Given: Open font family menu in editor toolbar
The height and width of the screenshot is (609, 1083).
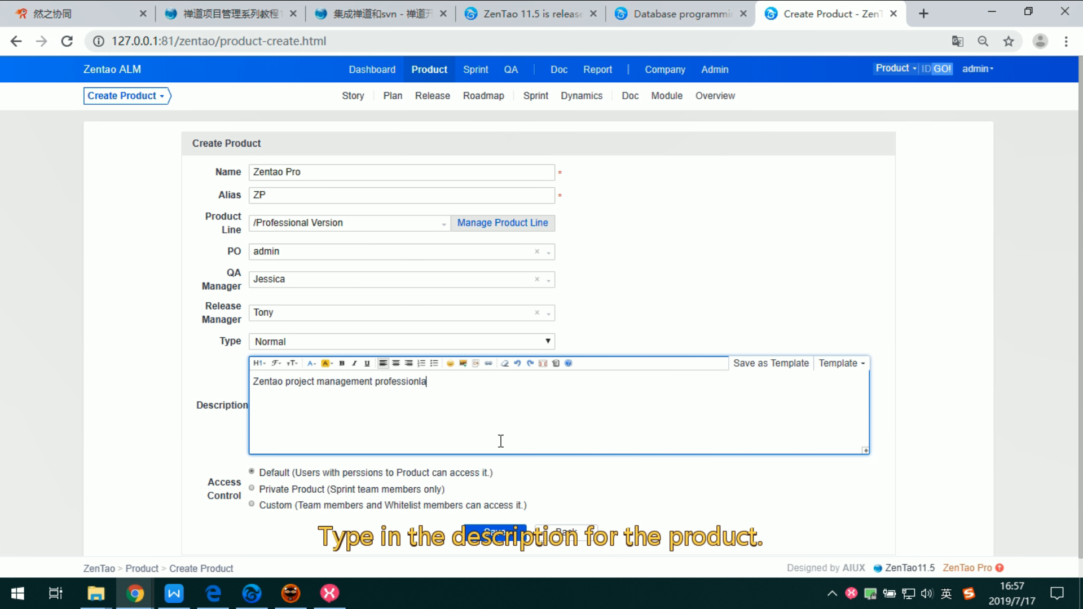Looking at the screenshot, I should point(276,363).
